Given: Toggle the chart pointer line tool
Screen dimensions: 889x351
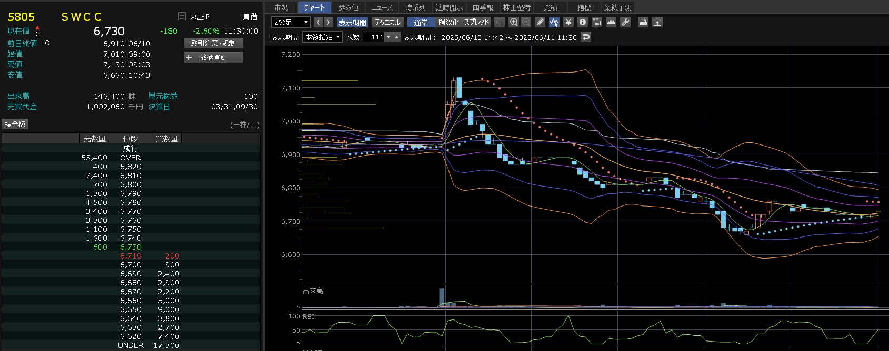Looking at the screenshot, I should pos(554,22).
